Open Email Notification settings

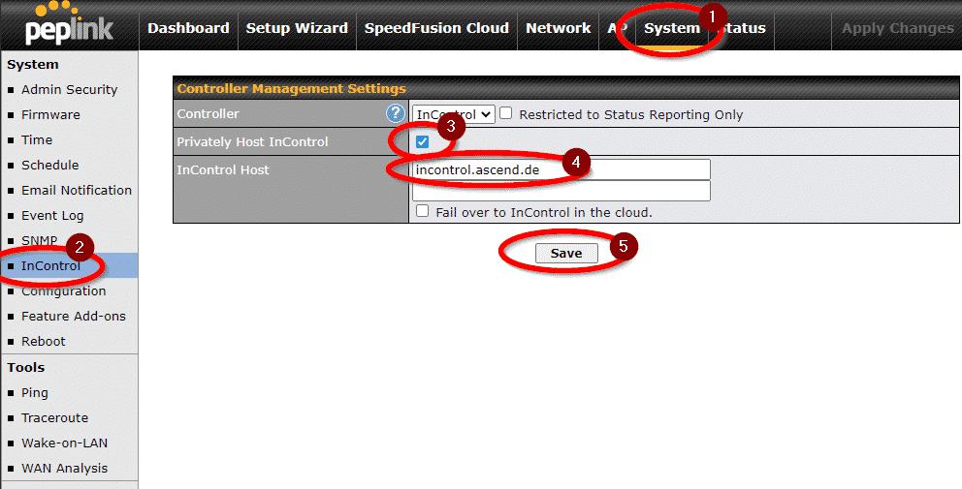pos(77,190)
